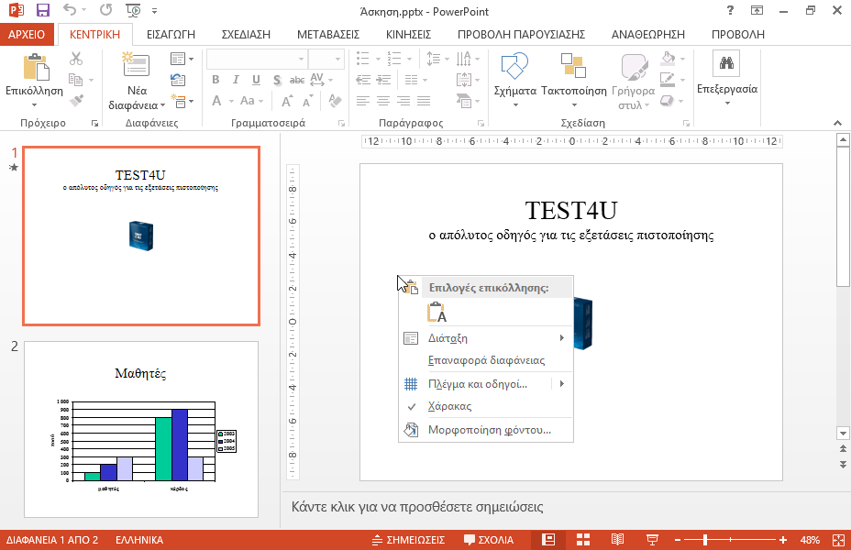Start slideshow from beginning icon in quick access toolbar
This screenshot has width=851, height=550.
133,10
